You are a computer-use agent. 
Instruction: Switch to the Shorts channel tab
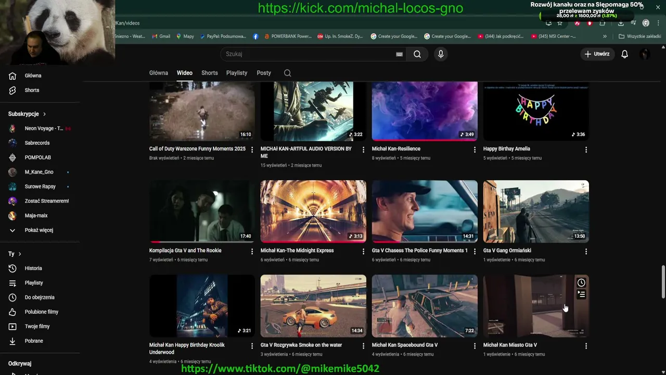[x=210, y=73]
